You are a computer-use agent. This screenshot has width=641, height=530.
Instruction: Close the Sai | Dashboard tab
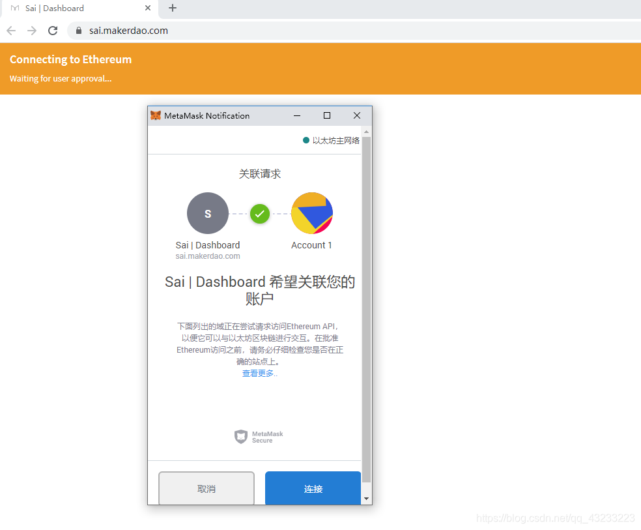(148, 8)
